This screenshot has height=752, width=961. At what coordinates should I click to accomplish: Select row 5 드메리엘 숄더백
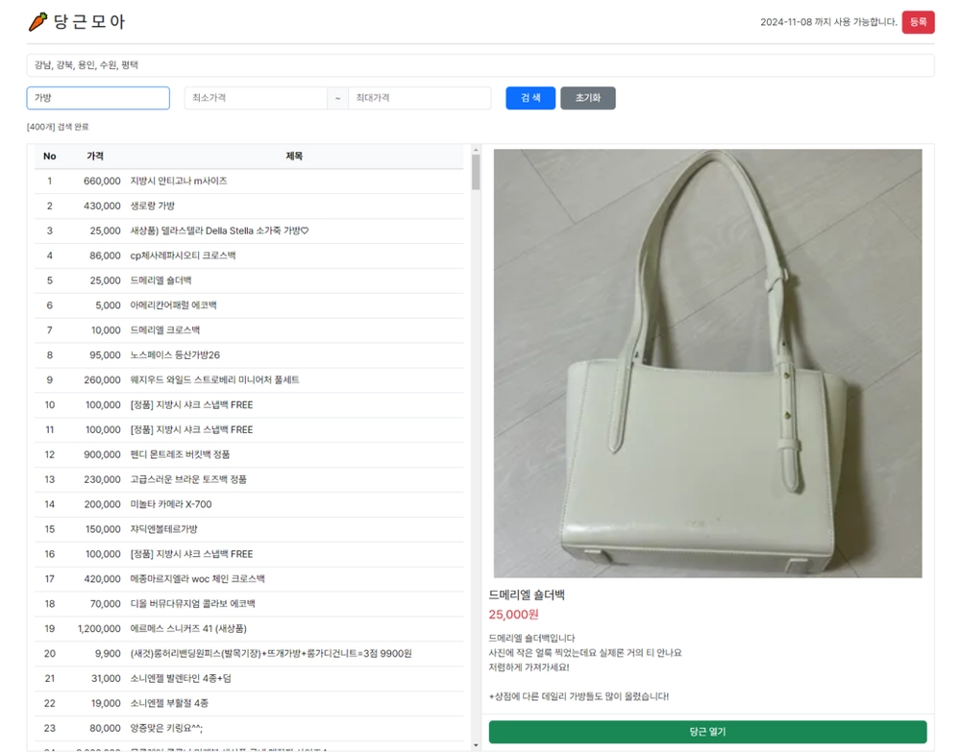pyautogui.click(x=249, y=280)
